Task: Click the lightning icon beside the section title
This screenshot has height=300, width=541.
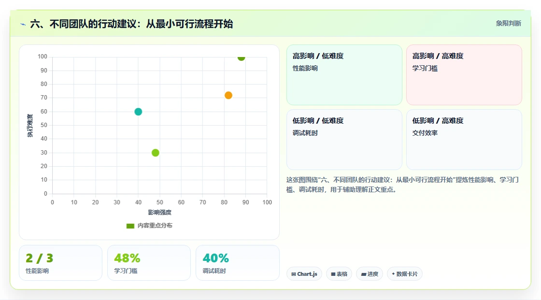Action: (23, 24)
